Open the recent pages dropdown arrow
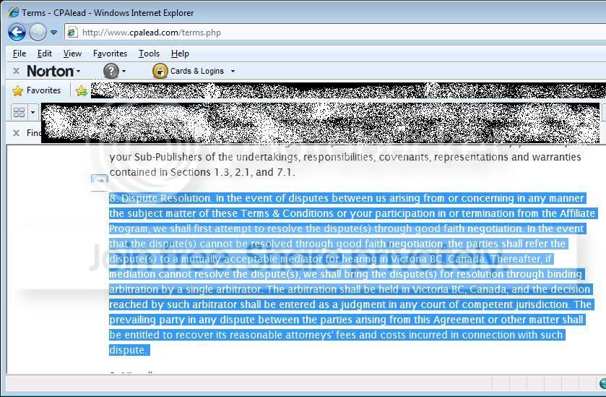This screenshot has height=397, width=606. (53, 33)
